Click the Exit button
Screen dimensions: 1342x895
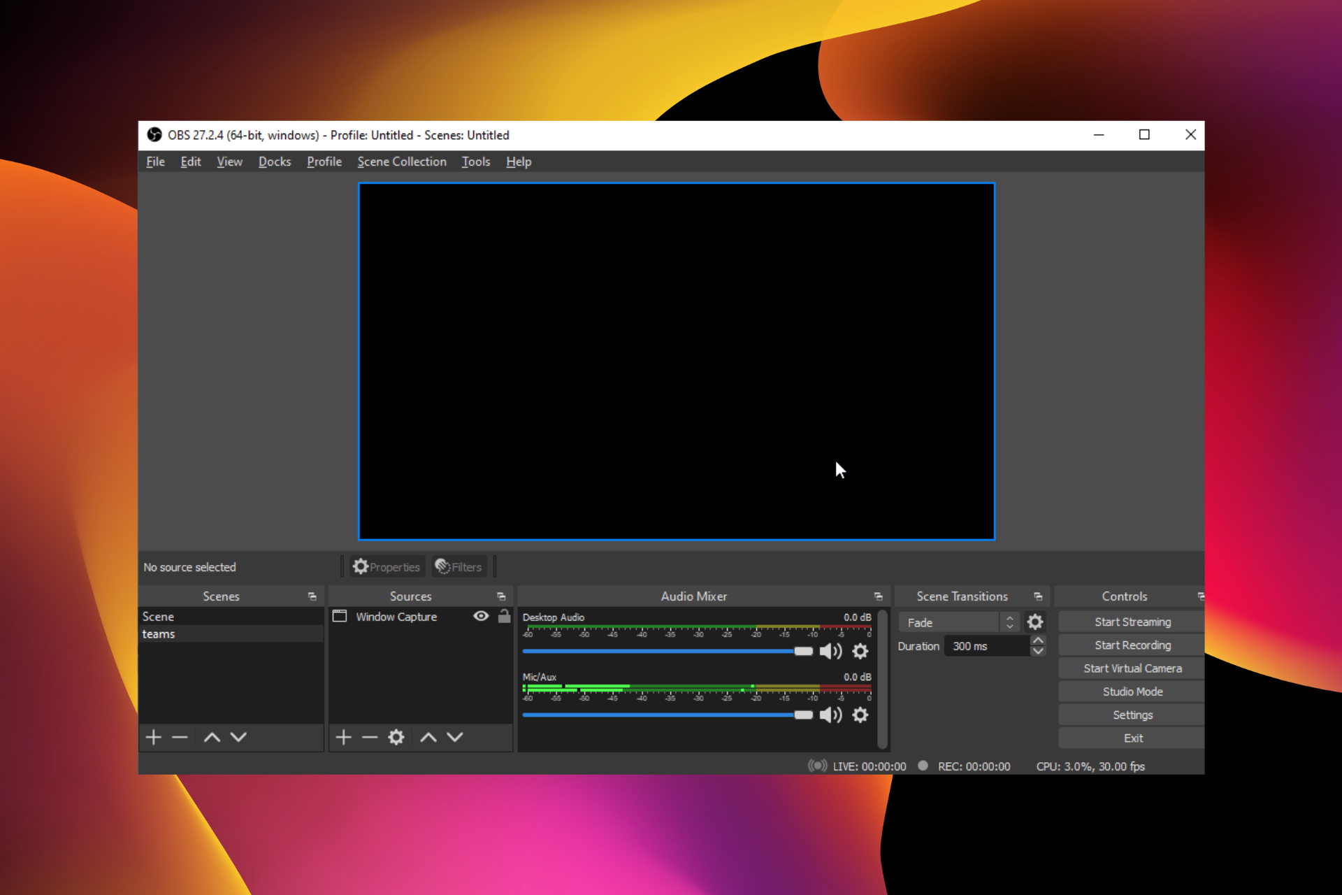point(1132,738)
